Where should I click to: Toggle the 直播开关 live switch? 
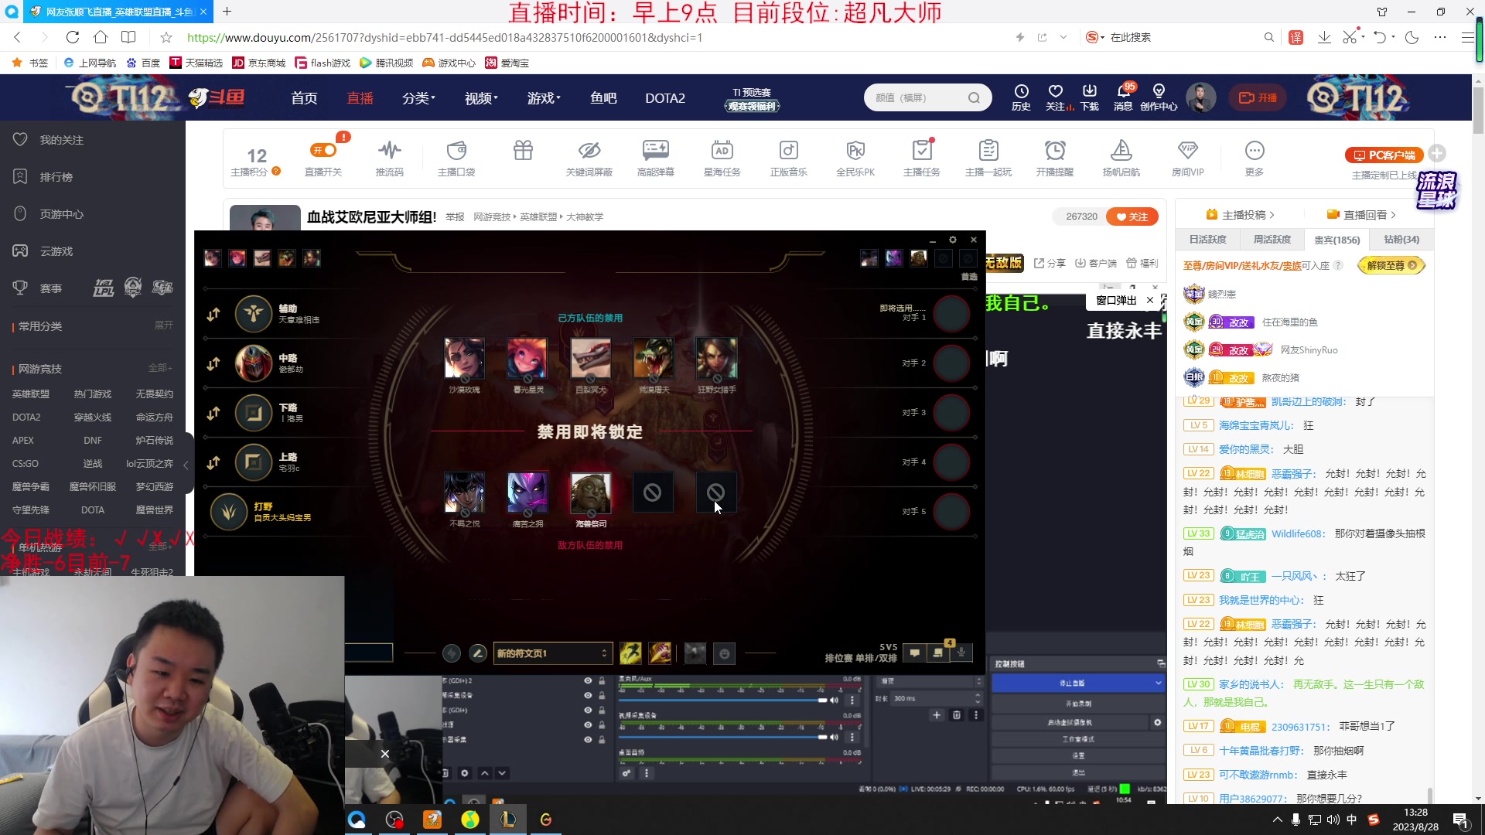323,150
